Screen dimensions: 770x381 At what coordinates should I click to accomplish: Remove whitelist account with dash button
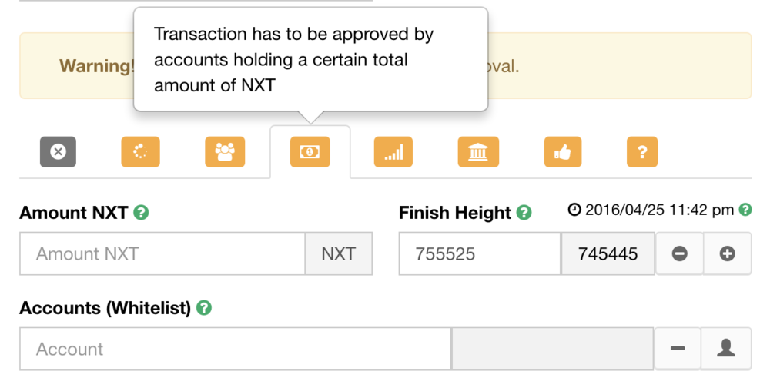(x=678, y=349)
